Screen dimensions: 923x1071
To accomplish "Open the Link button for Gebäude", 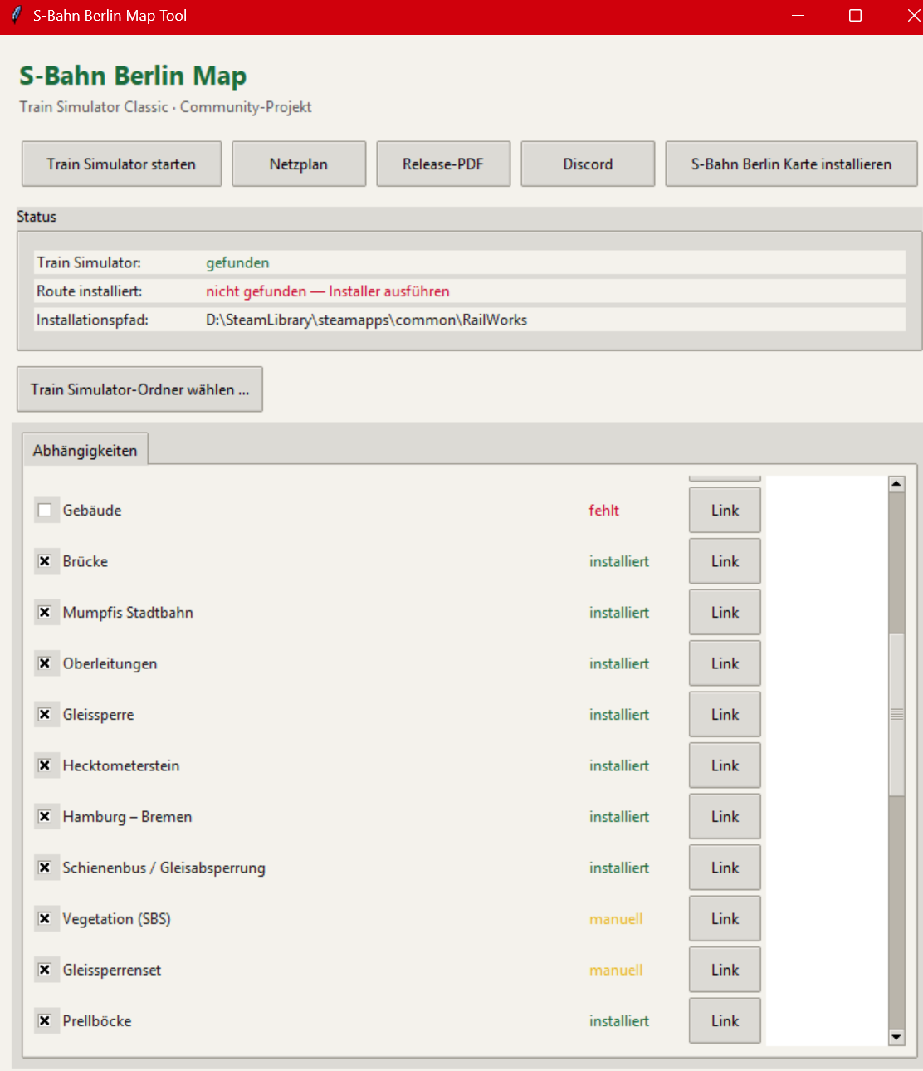I will point(725,511).
